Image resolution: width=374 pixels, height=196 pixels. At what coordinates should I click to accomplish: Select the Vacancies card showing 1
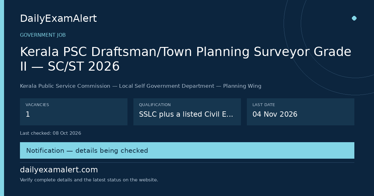[x=74, y=112]
